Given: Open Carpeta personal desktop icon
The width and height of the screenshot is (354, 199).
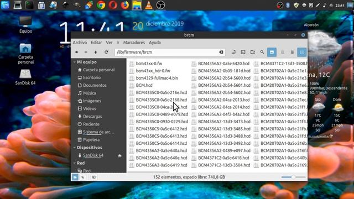Looking at the screenshot, I should pyautogui.click(x=25, y=54).
